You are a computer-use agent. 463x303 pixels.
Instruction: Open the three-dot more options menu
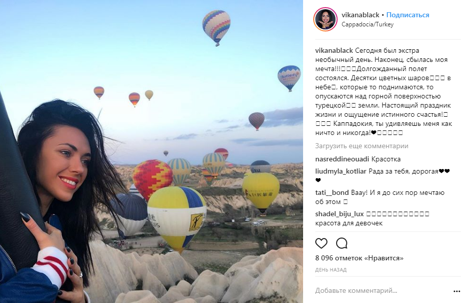tap(456, 291)
